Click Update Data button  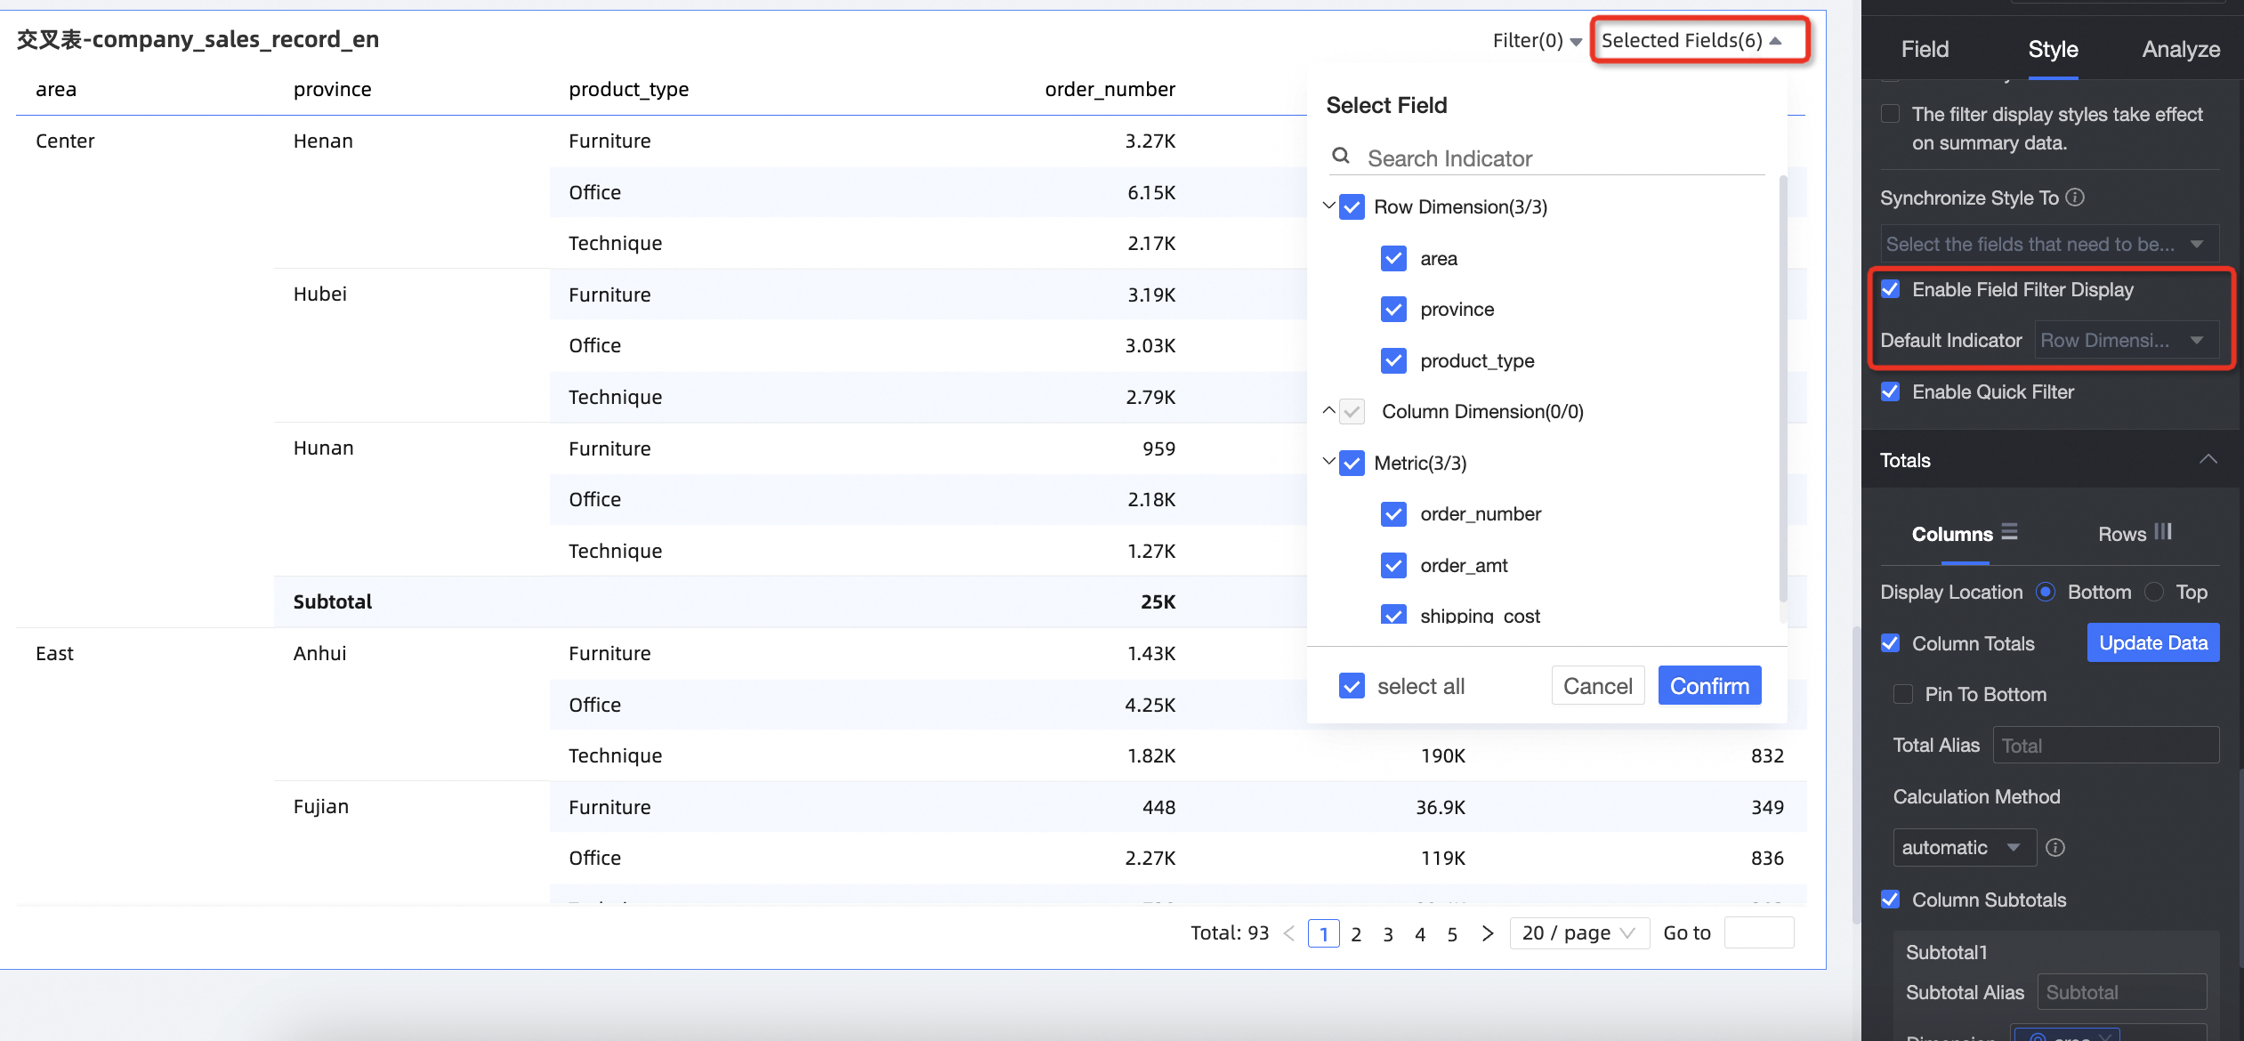2152,643
